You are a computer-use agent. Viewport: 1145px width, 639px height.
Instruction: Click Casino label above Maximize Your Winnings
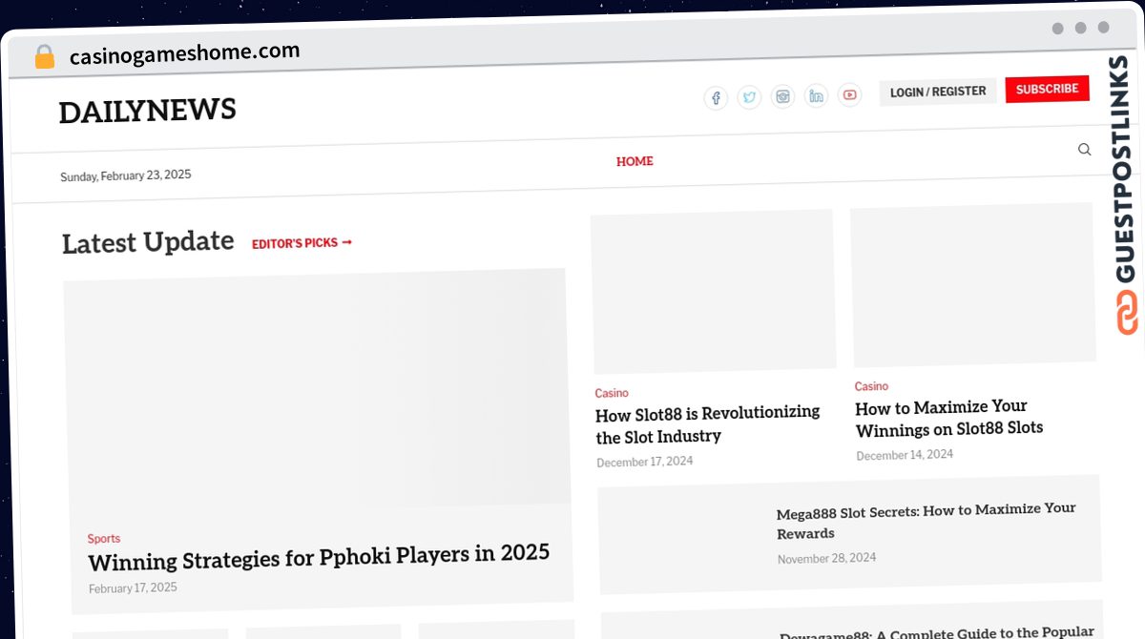click(x=871, y=386)
